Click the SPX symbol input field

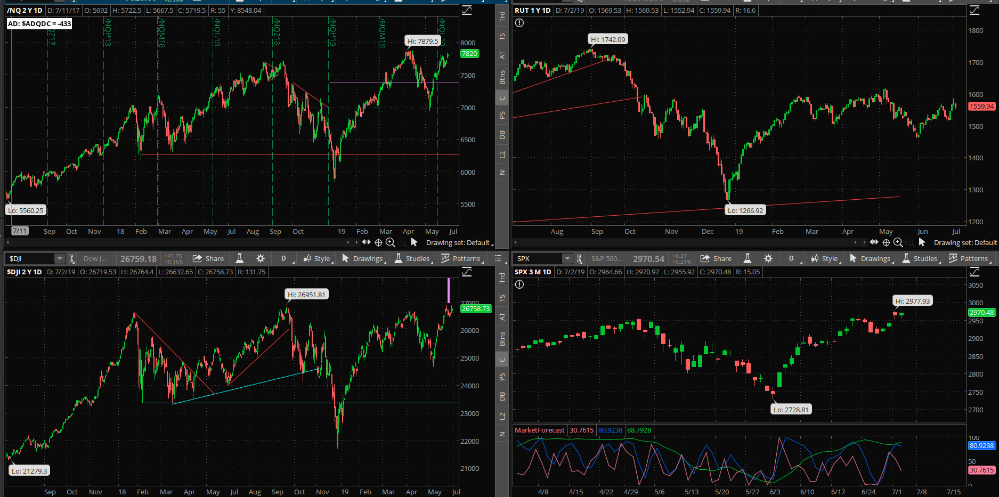pyautogui.click(x=538, y=258)
